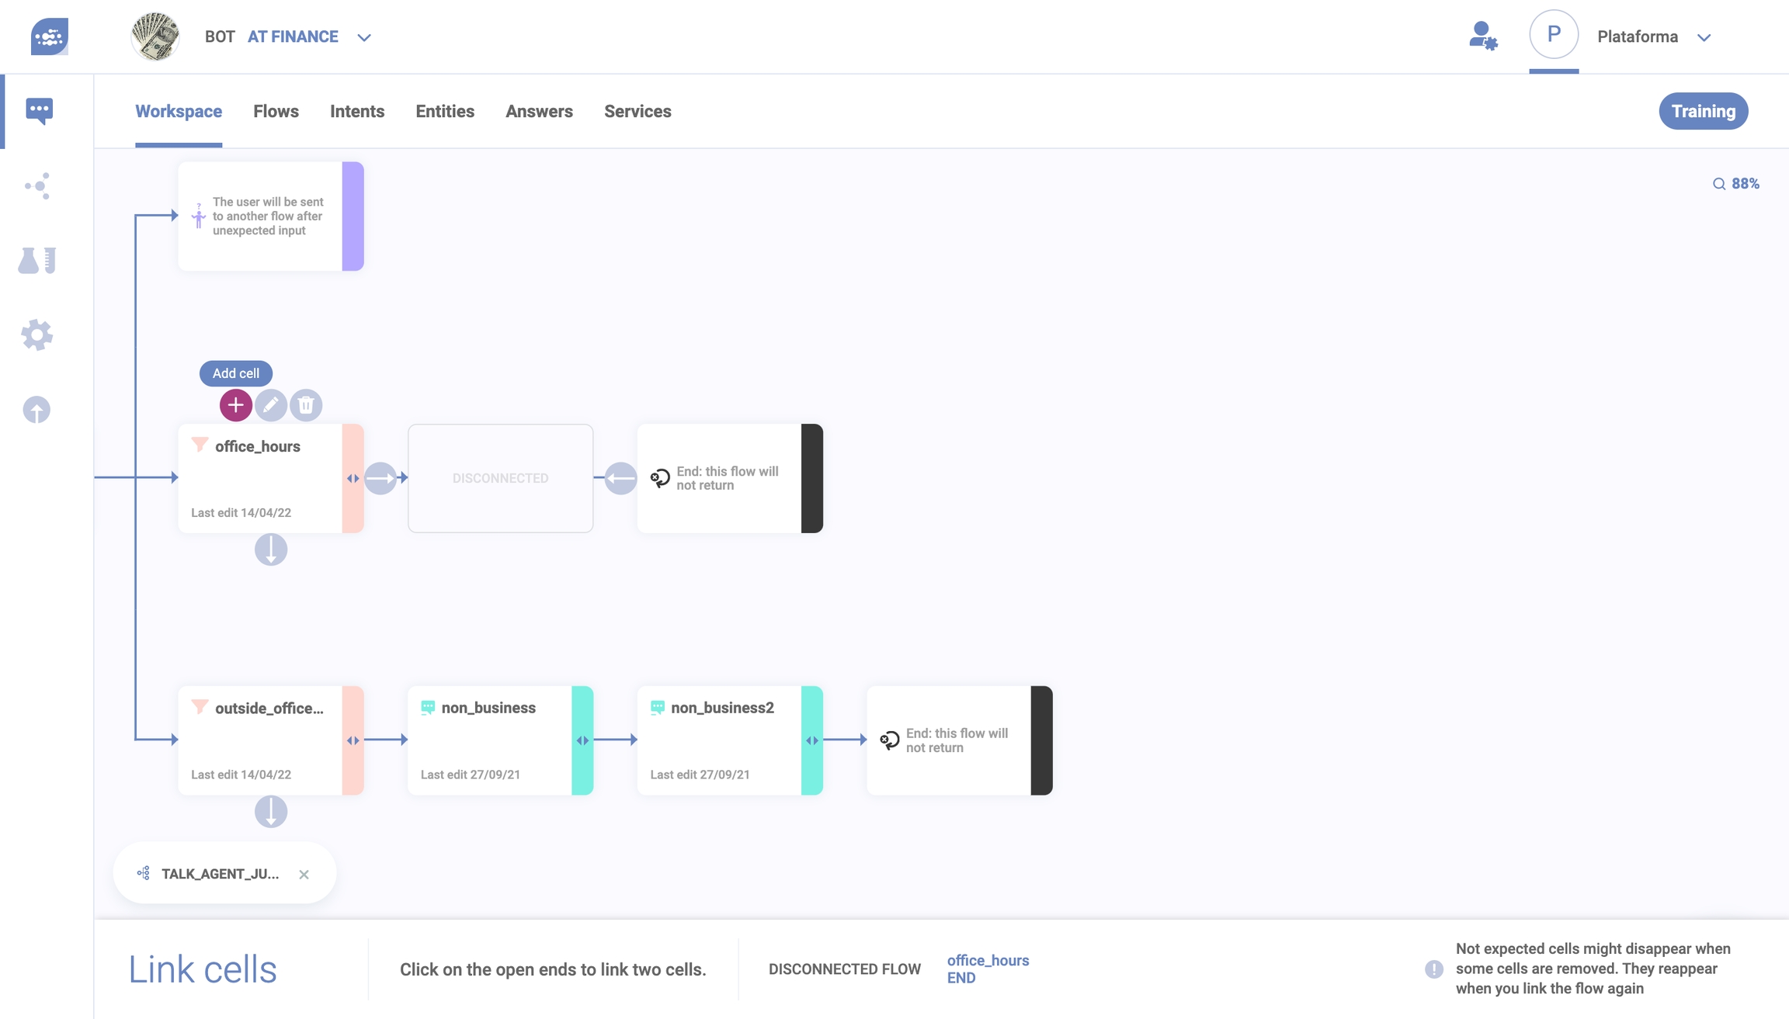
Task: Close the TALK_AGENT_JU... flow chip
Action: (x=304, y=875)
